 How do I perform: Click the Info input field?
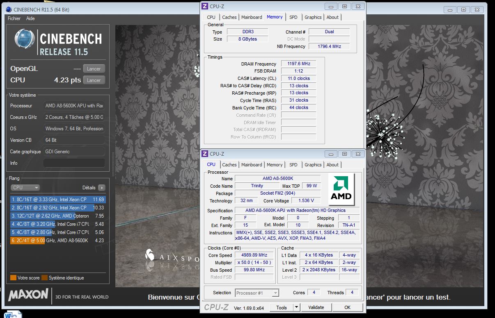pyautogui.click(x=74, y=163)
